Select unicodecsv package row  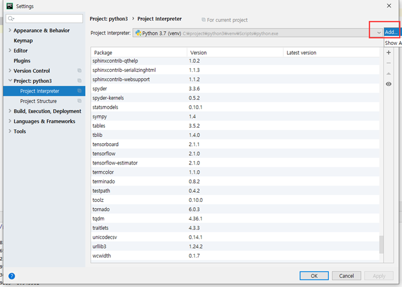(x=235, y=237)
